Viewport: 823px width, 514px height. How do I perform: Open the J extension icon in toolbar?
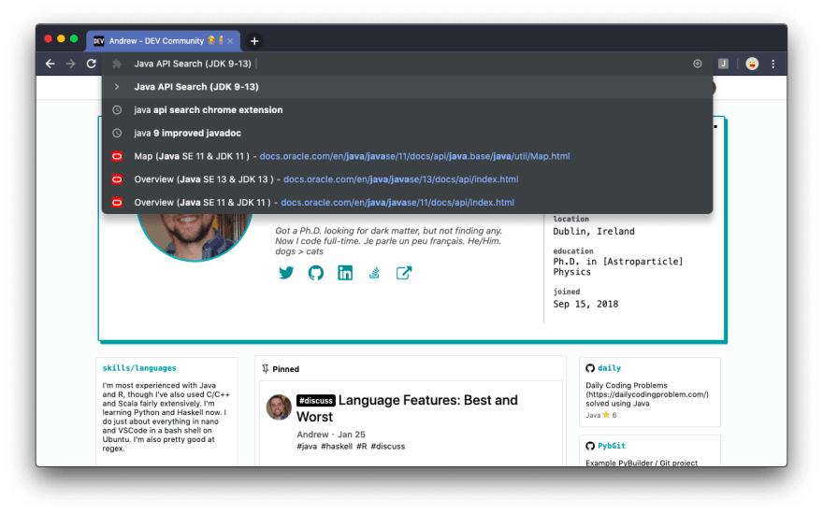tap(723, 64)
